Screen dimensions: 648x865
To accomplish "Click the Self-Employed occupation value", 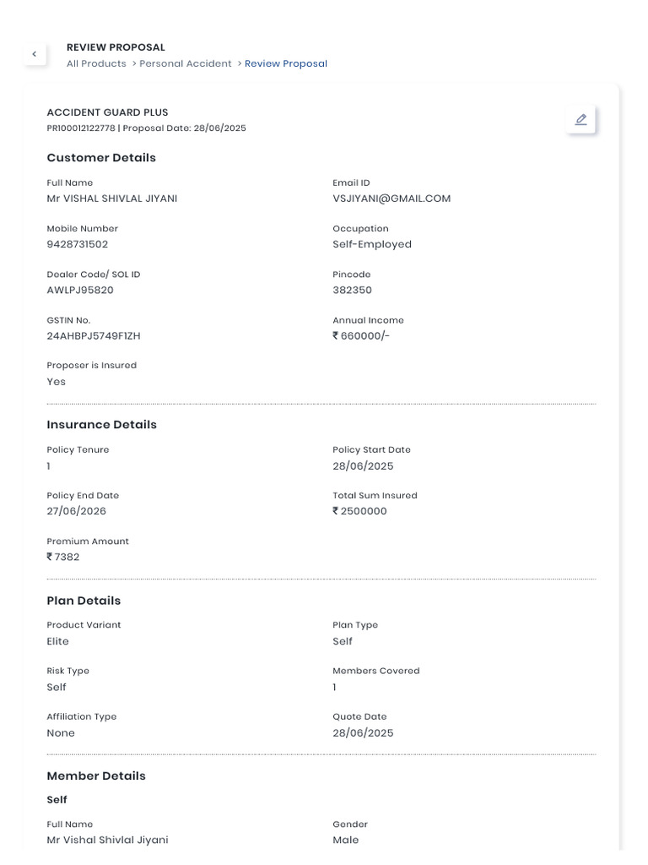I will tap(372, 244).
